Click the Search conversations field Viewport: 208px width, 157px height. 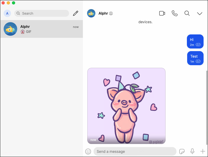(42, 13)
